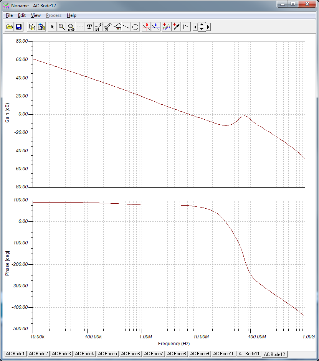319x361 pixels.
Task: Select the AC Bode12 tab
Action: pos(274,354)
